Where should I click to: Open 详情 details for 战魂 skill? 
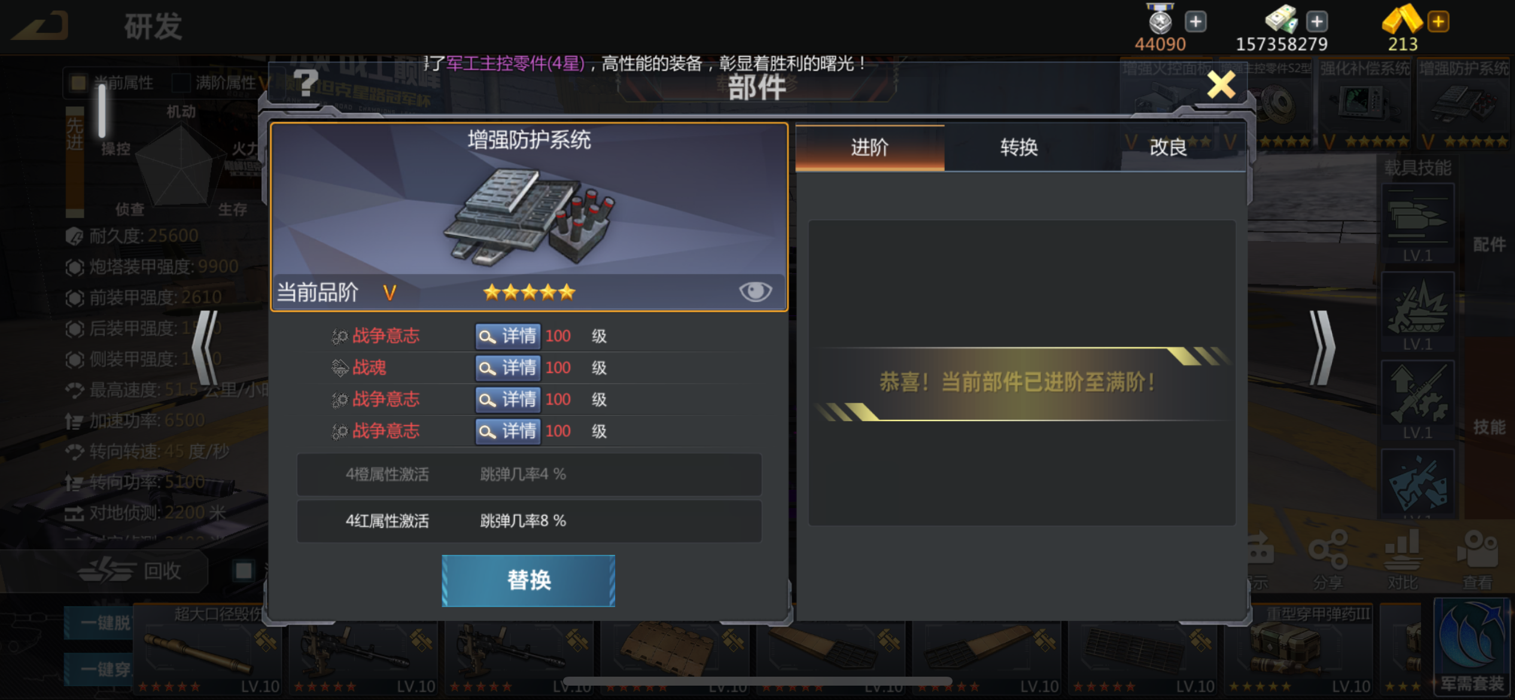coord(508,367)
